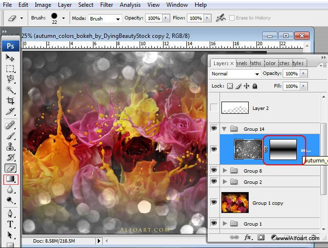Click options bar Opacity value field
328x248 pixels.
(154, 18)
